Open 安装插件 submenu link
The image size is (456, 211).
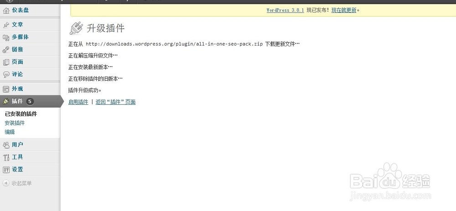pos(15,123)
